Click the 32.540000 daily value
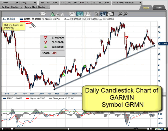This screenshot has width=168, height=131. coord(58,47)
